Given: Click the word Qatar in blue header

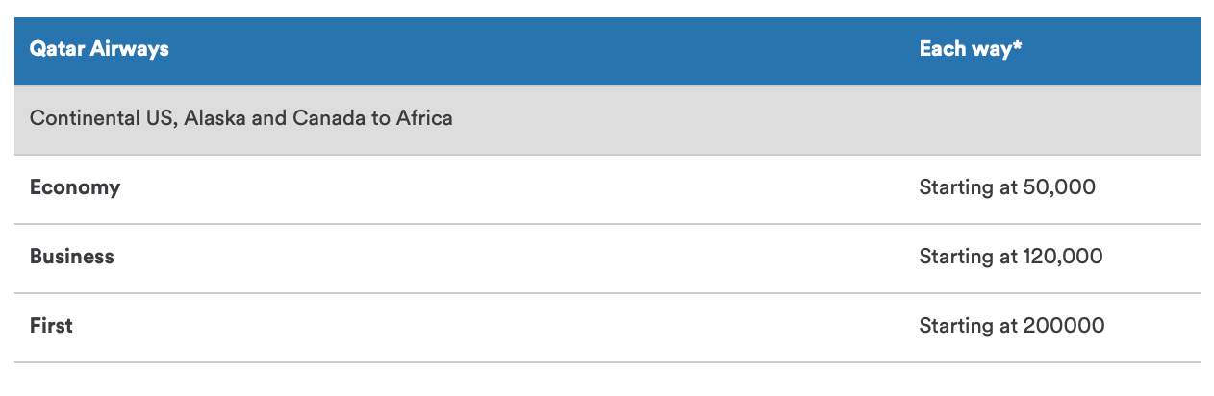Looking at the screenshot, I should coord(57,49).
